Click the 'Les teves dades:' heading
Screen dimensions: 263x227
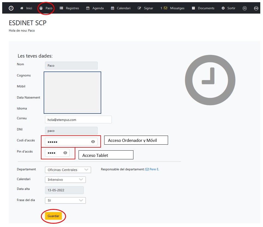[35, 56]
